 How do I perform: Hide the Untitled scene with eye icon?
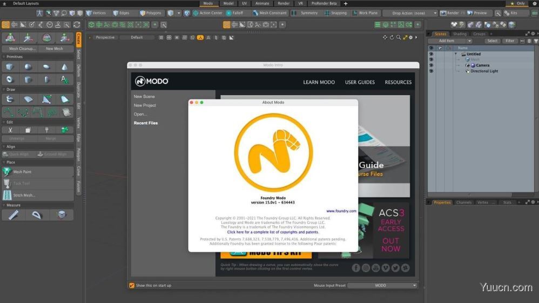point(431,54)
